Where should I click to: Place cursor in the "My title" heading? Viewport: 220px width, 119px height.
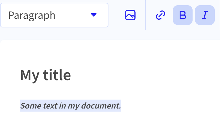click(x=46, y=75)
